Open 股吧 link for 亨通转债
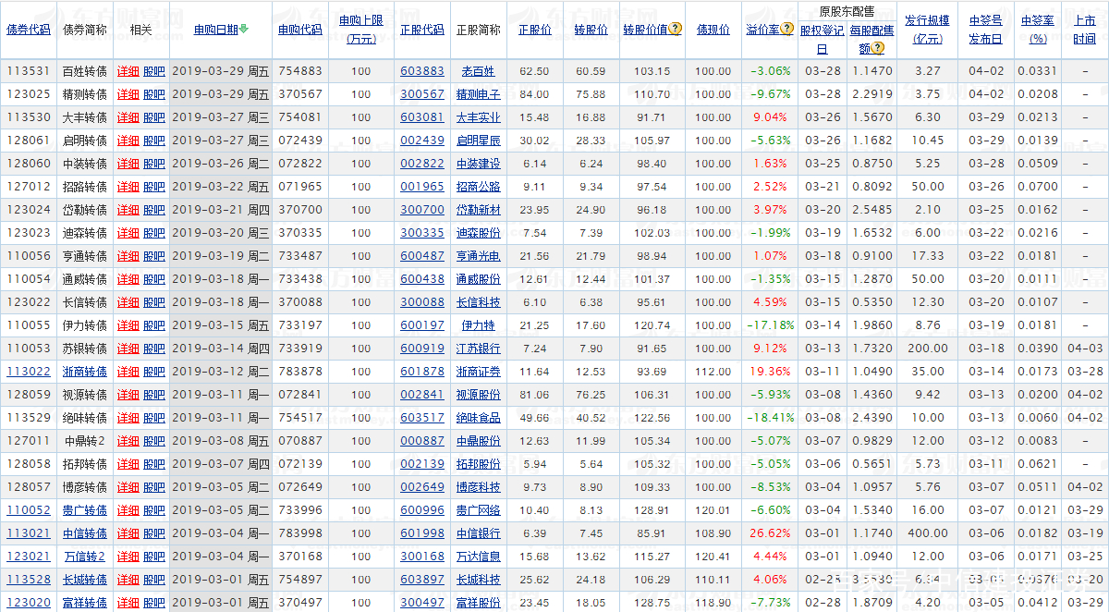 tap(154, 256)
